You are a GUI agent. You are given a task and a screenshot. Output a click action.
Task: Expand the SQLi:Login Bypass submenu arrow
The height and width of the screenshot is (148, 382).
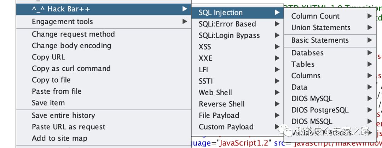pyautogui.click(x=277, y=35)
